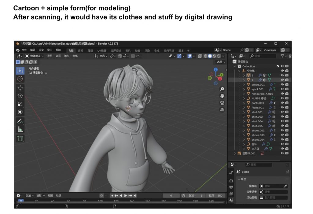Image resolution: width=313 pixels, height=214 pixels.
Task: Click the 3D Cursor tool
Action: (20, 79)
